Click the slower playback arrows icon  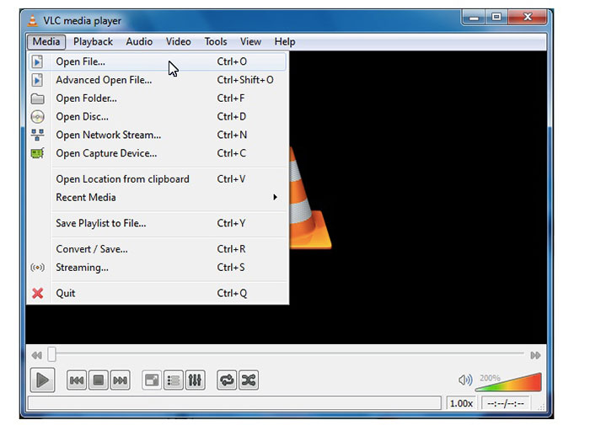coord(36,355)
